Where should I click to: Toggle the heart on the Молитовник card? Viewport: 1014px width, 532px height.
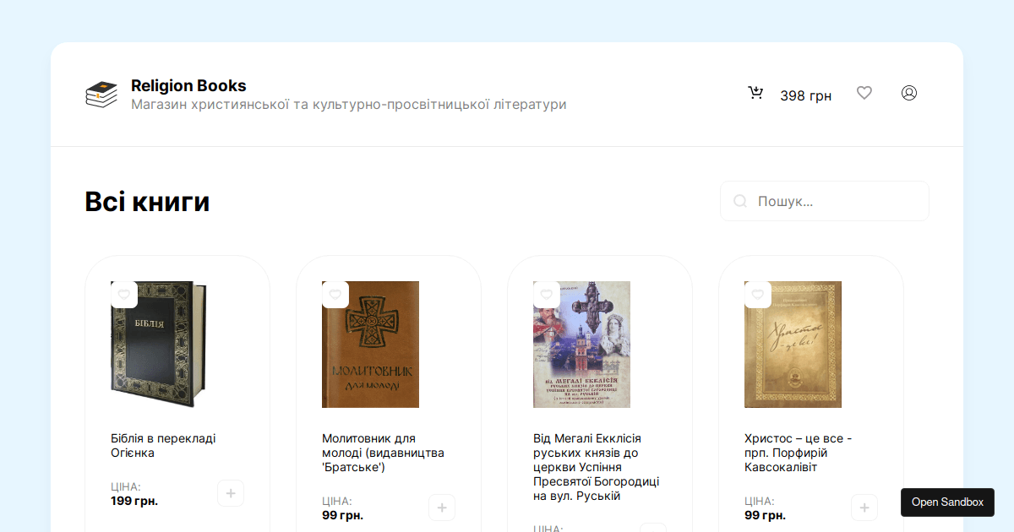tap(335, 295)
